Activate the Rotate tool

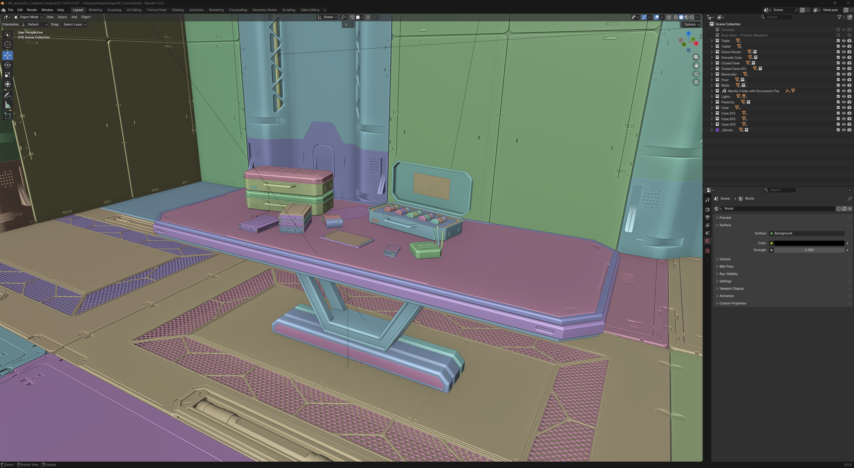[x=8, y=65]
